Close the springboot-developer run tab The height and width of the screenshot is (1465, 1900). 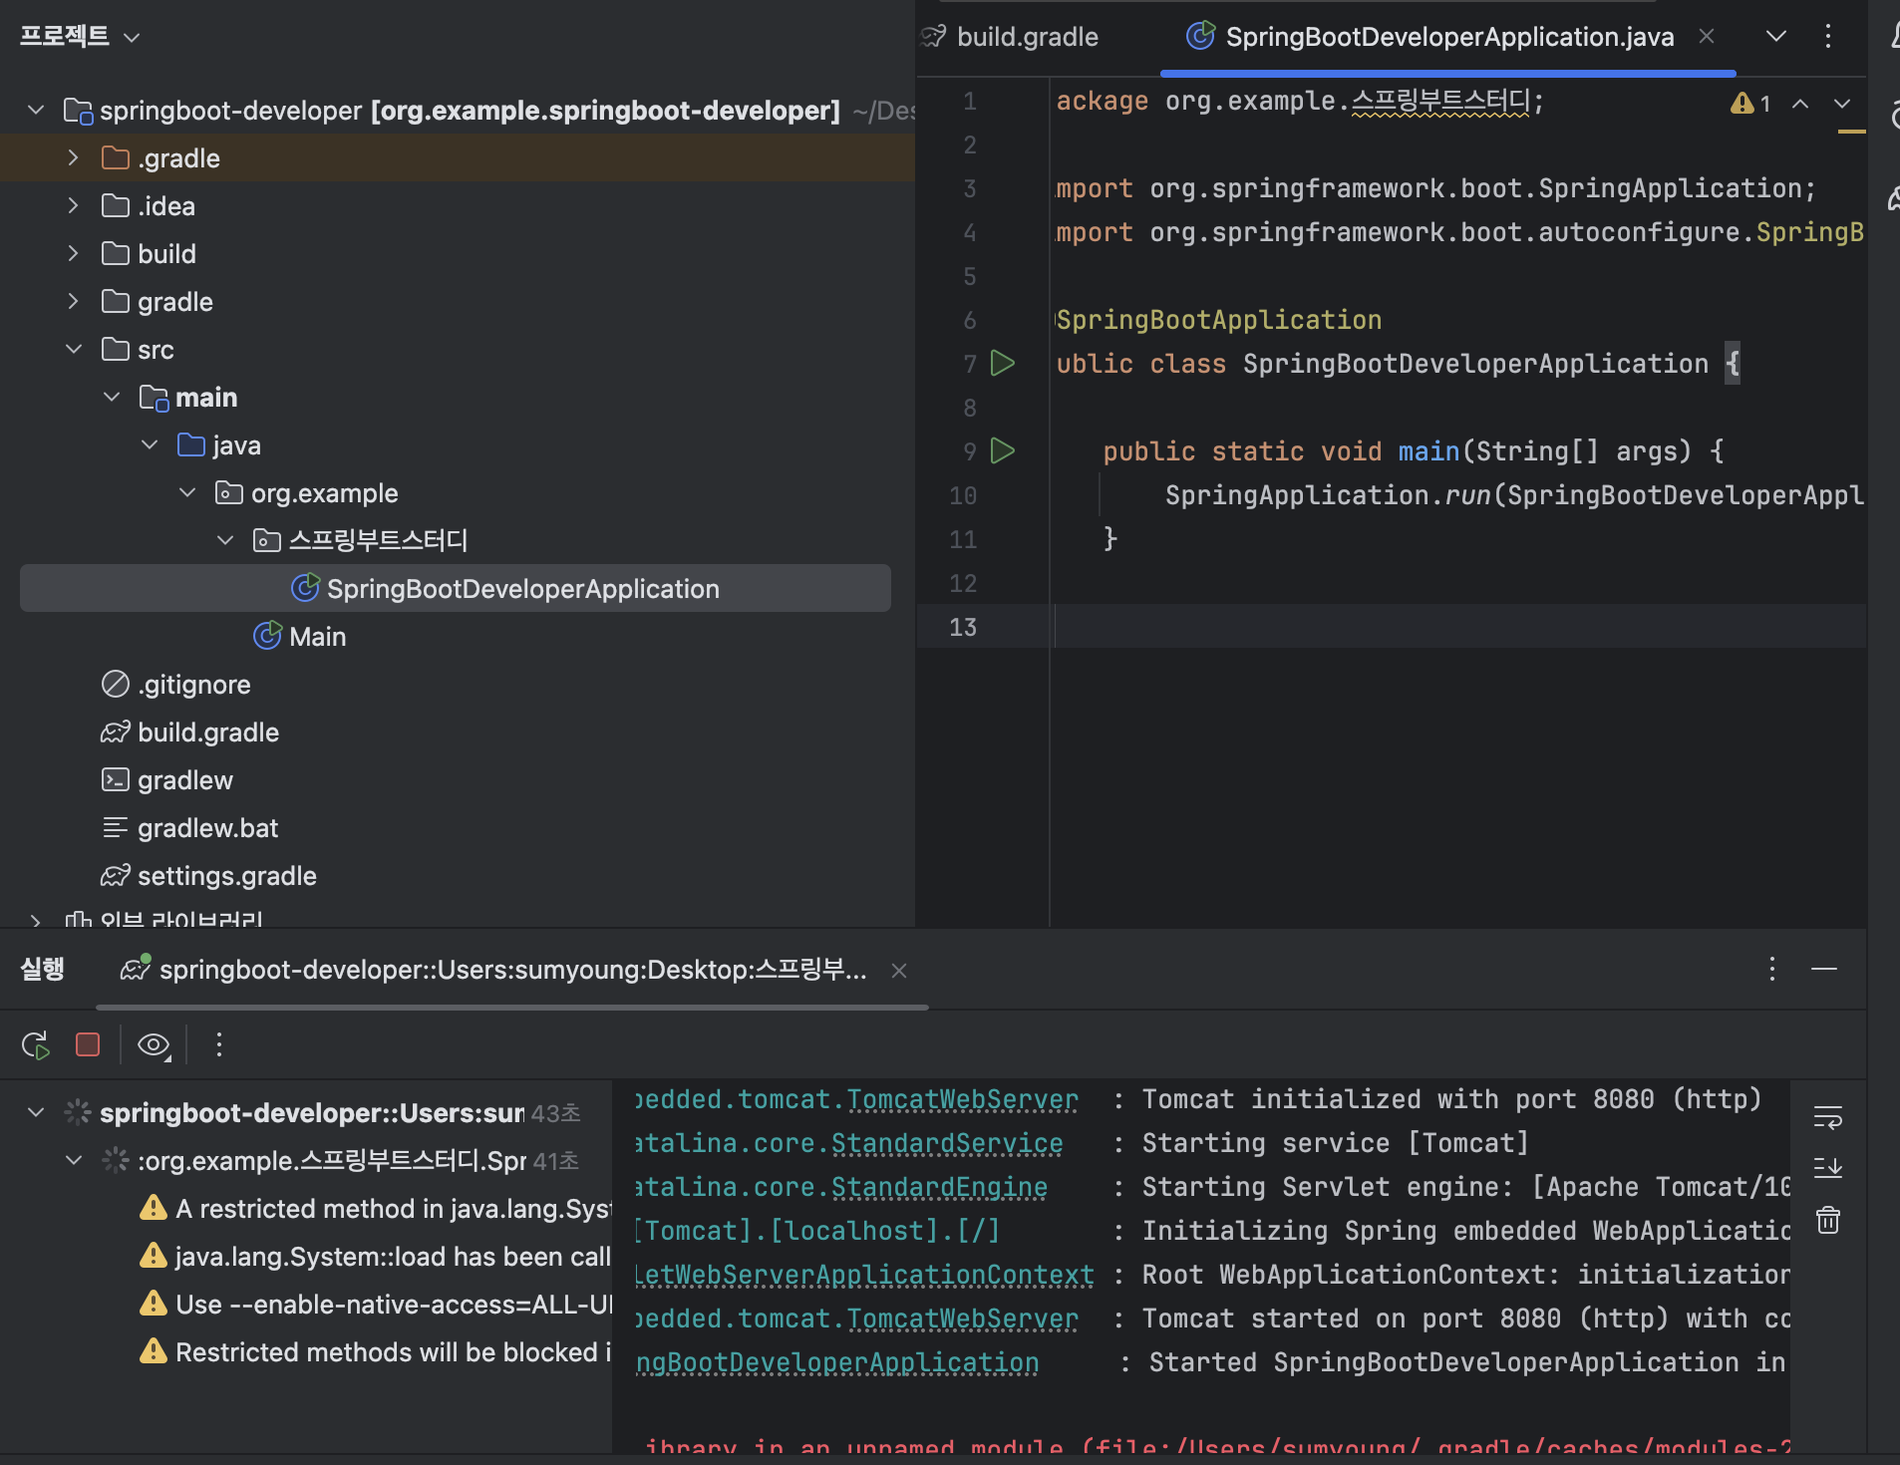point(899,971)
